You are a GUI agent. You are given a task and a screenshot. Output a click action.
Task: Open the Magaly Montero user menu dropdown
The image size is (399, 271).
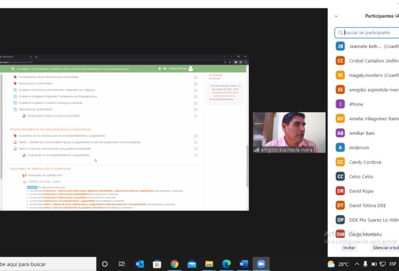tap(196, 69)
